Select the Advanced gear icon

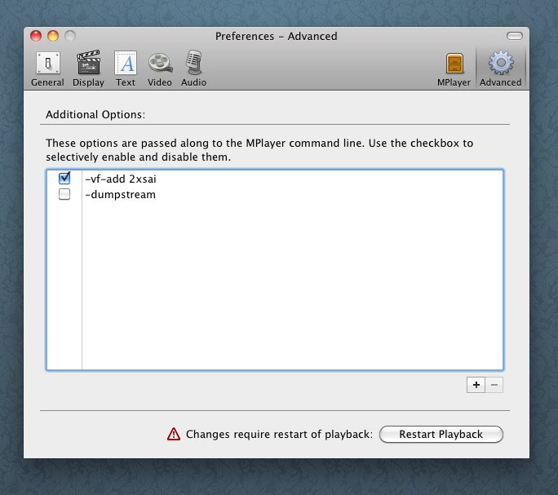(x=500, y=65)
